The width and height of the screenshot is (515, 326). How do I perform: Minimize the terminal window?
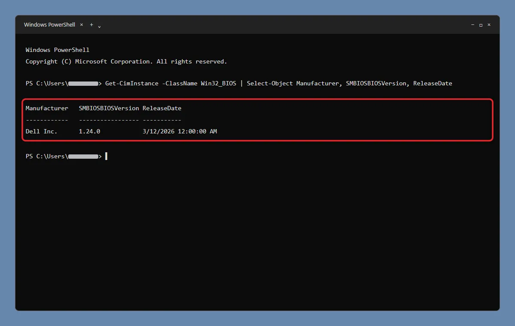click(x=473, y=25)
